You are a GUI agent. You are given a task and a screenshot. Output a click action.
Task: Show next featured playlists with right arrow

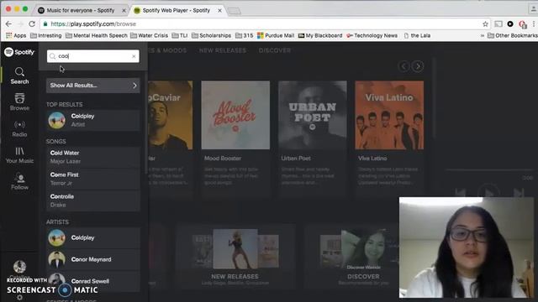coord(418,66)
